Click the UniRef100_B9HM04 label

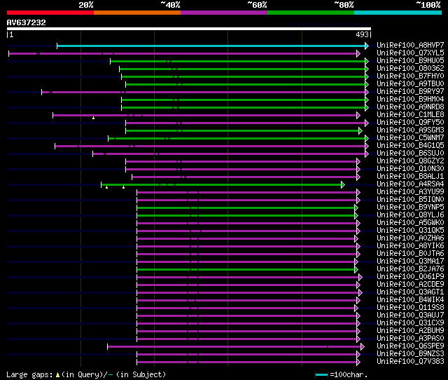(410, 100)
